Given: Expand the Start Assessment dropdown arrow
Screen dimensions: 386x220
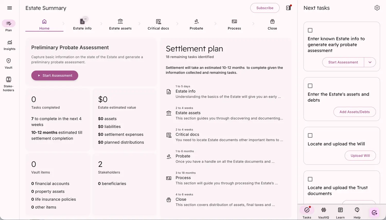Looking at the screenshot, I should pos(370,62).
